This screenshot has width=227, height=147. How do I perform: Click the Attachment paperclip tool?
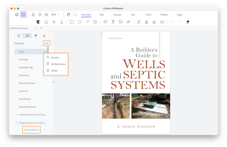tap(128, 22)
